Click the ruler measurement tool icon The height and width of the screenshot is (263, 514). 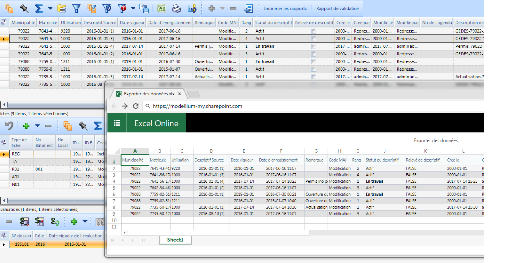(x=192, y=8)
